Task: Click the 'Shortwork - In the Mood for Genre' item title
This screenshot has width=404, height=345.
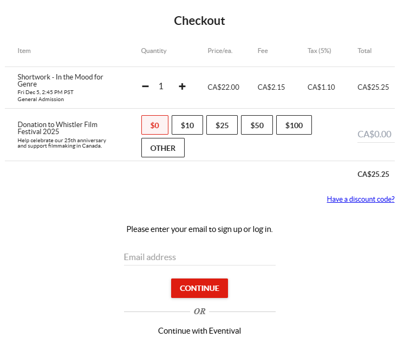Action: coord(60,81)
